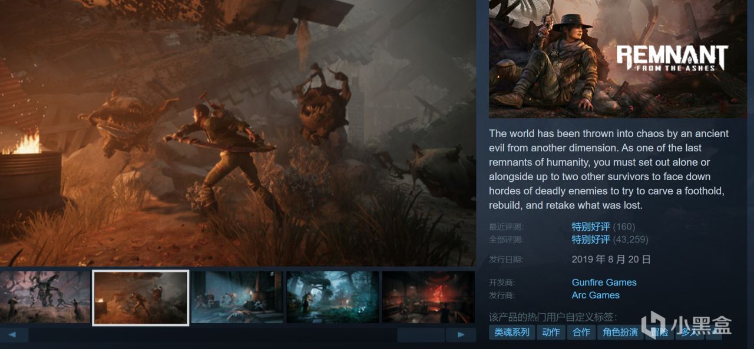
Task: Click the 该产品的热门用户自定义标签 heading
Action: [x=553, y=317]
